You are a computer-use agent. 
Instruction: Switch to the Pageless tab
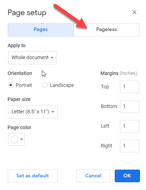click(x=107, y=30)
